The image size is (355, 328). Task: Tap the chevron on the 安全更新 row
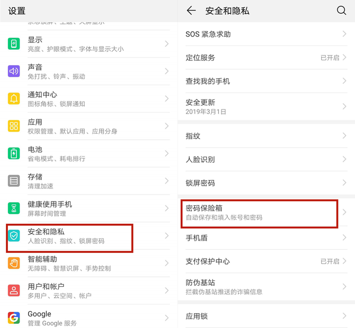[344, 106]
